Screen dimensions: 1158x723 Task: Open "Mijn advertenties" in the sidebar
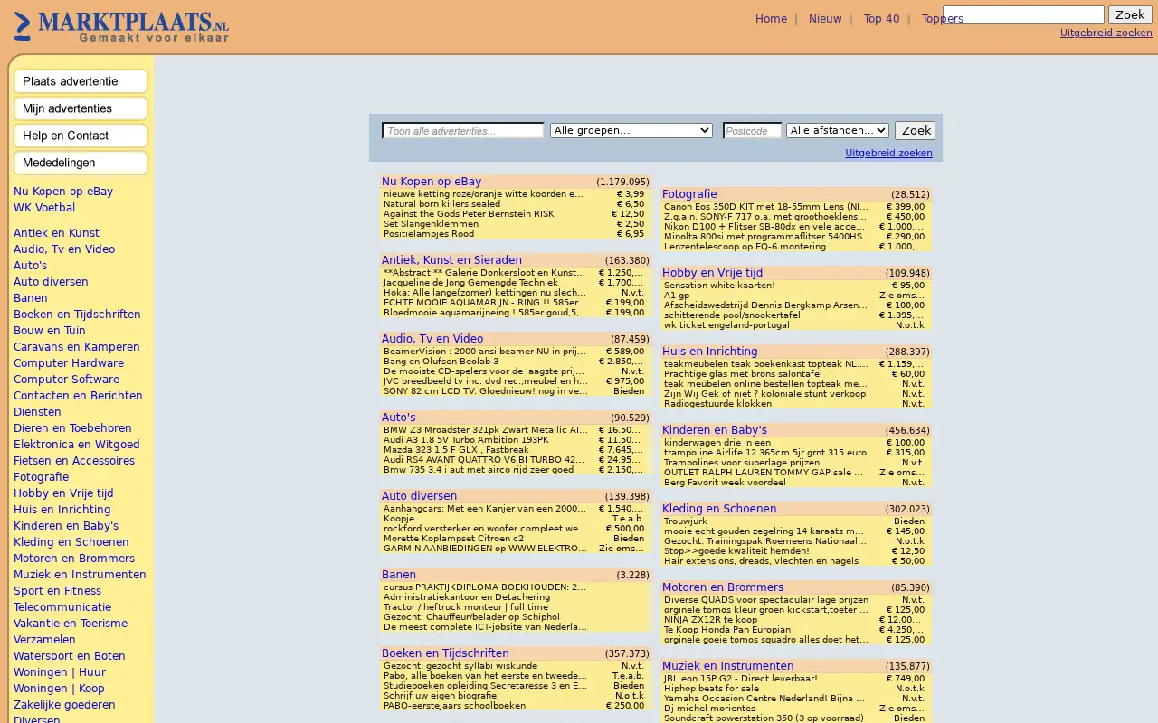pos(81,108)
